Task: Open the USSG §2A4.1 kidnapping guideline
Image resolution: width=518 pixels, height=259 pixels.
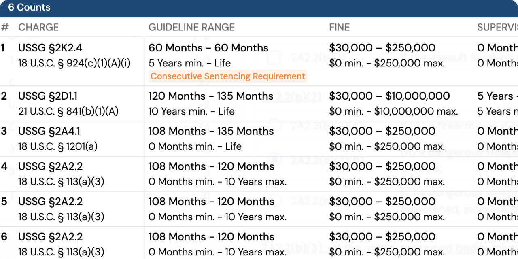Action: tap(48, 131)
